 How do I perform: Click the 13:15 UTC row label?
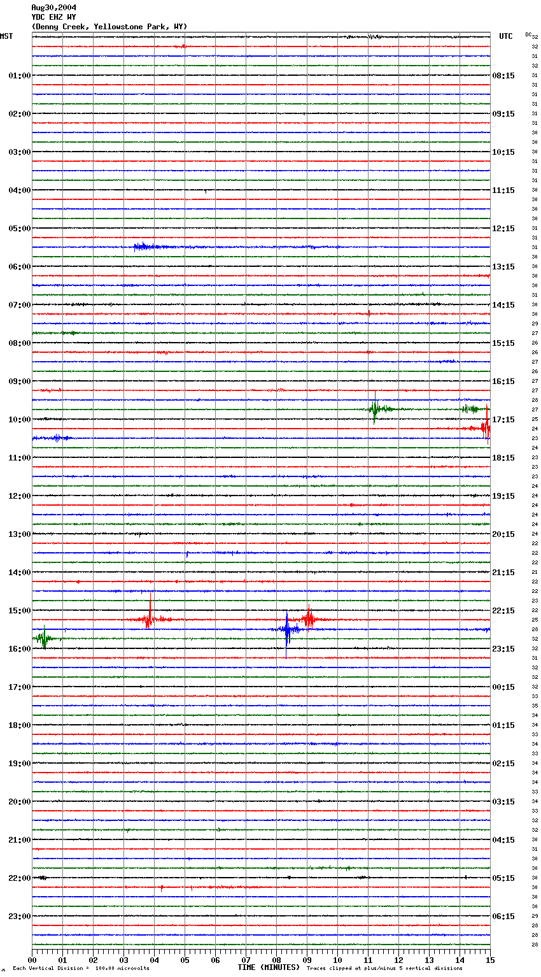(503, 267)
